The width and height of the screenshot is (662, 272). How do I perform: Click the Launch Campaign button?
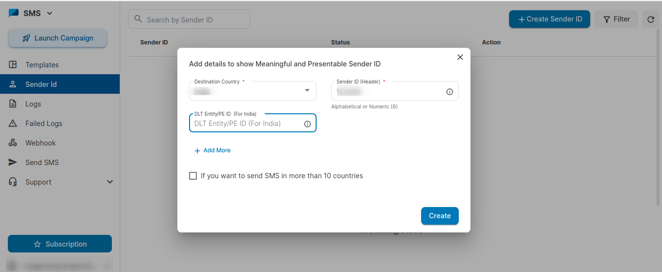tap(58, 38)
